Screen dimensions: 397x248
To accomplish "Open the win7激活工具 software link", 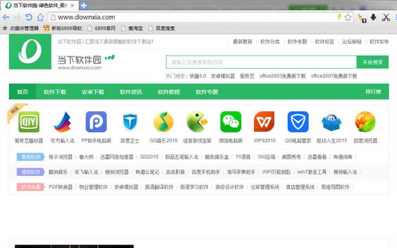I will click(312, 172).
